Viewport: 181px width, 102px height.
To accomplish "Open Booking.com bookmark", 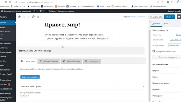I will [x=47, y=6].
